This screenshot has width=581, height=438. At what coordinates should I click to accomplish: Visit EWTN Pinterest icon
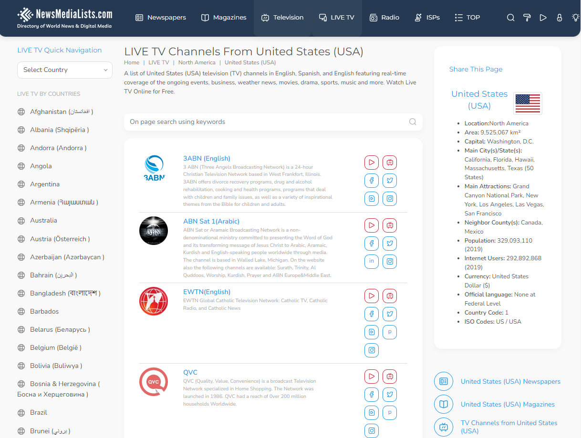coord(390,332)
